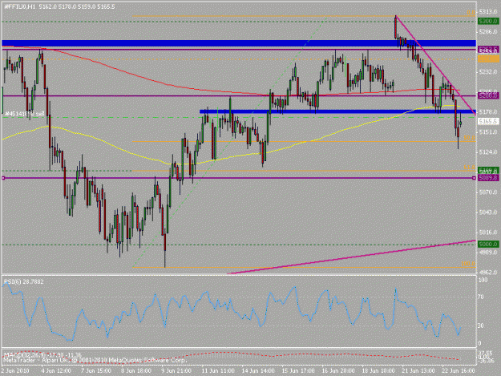Click the 8 Jun 18:00 time axis label
This screenshot has width=501, height=376.
coord(136,371)
